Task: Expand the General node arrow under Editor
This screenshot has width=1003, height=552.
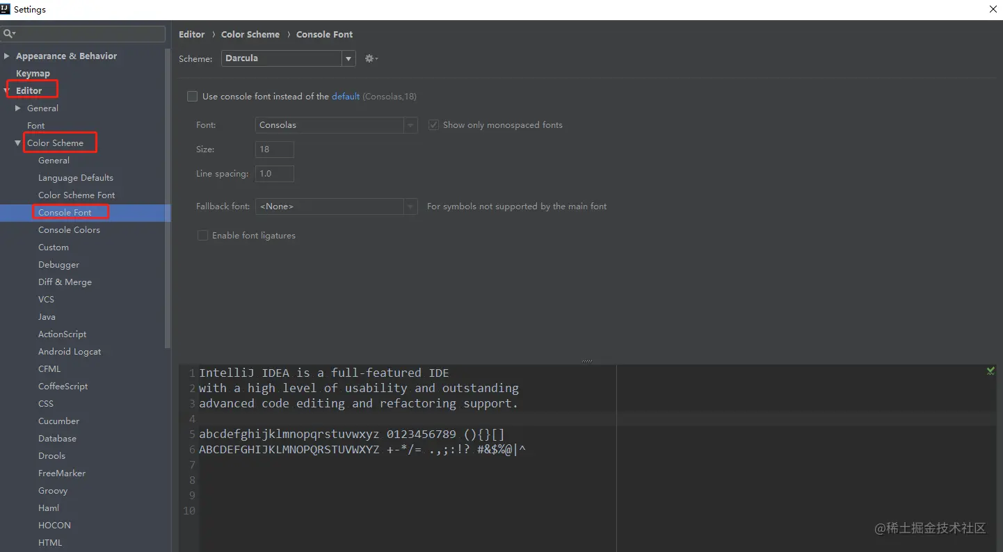Action: 18,108
